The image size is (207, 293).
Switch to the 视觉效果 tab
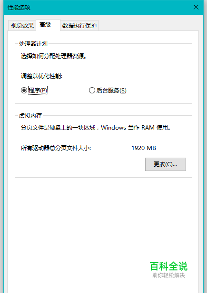tap(22, 25)
